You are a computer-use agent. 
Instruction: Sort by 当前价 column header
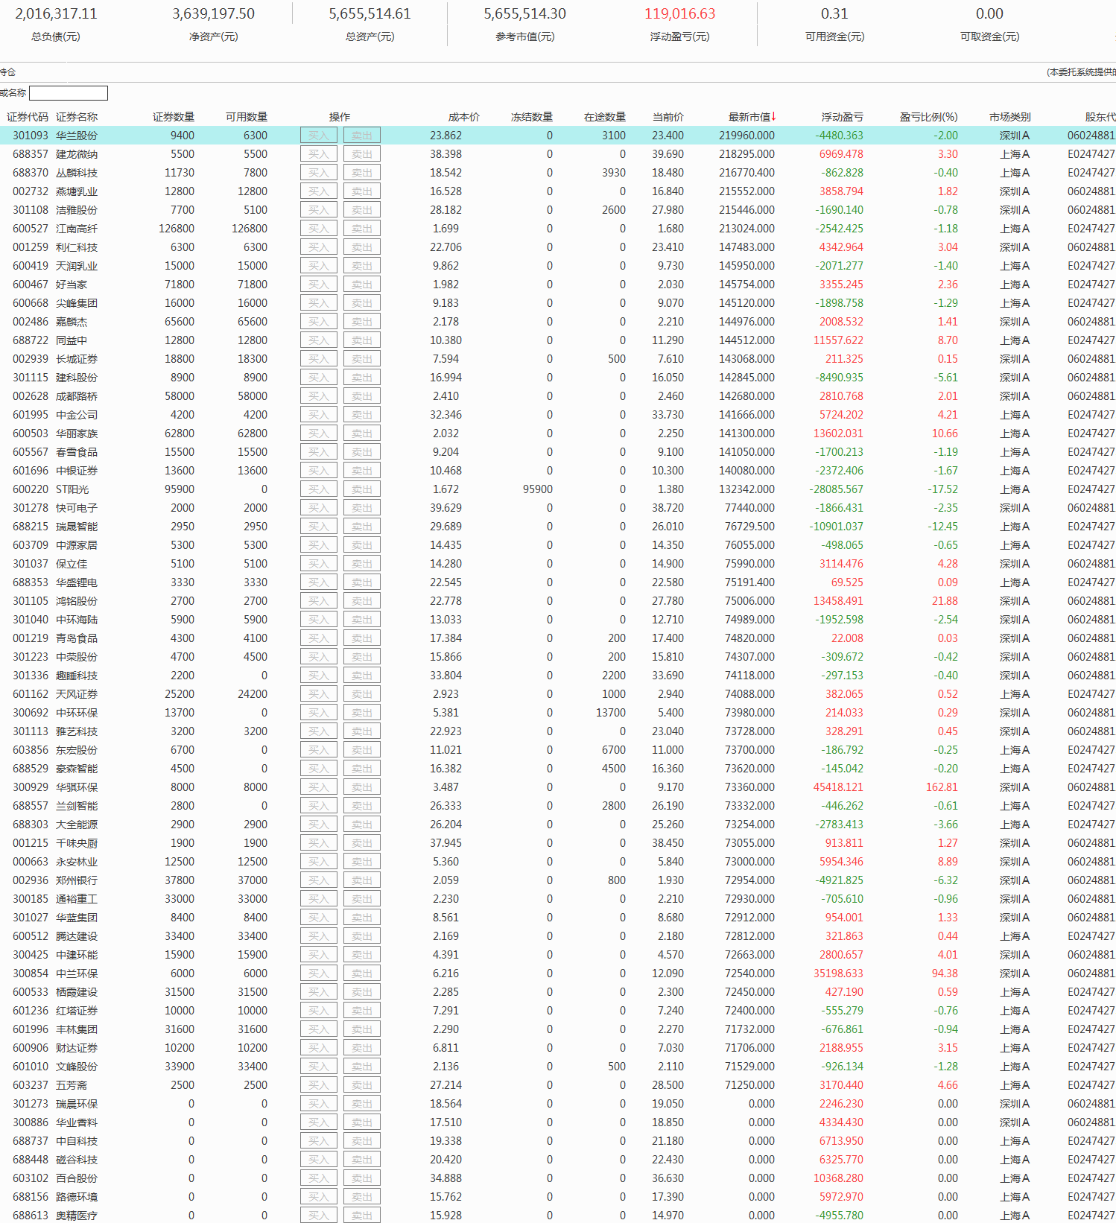pos(668,117)
